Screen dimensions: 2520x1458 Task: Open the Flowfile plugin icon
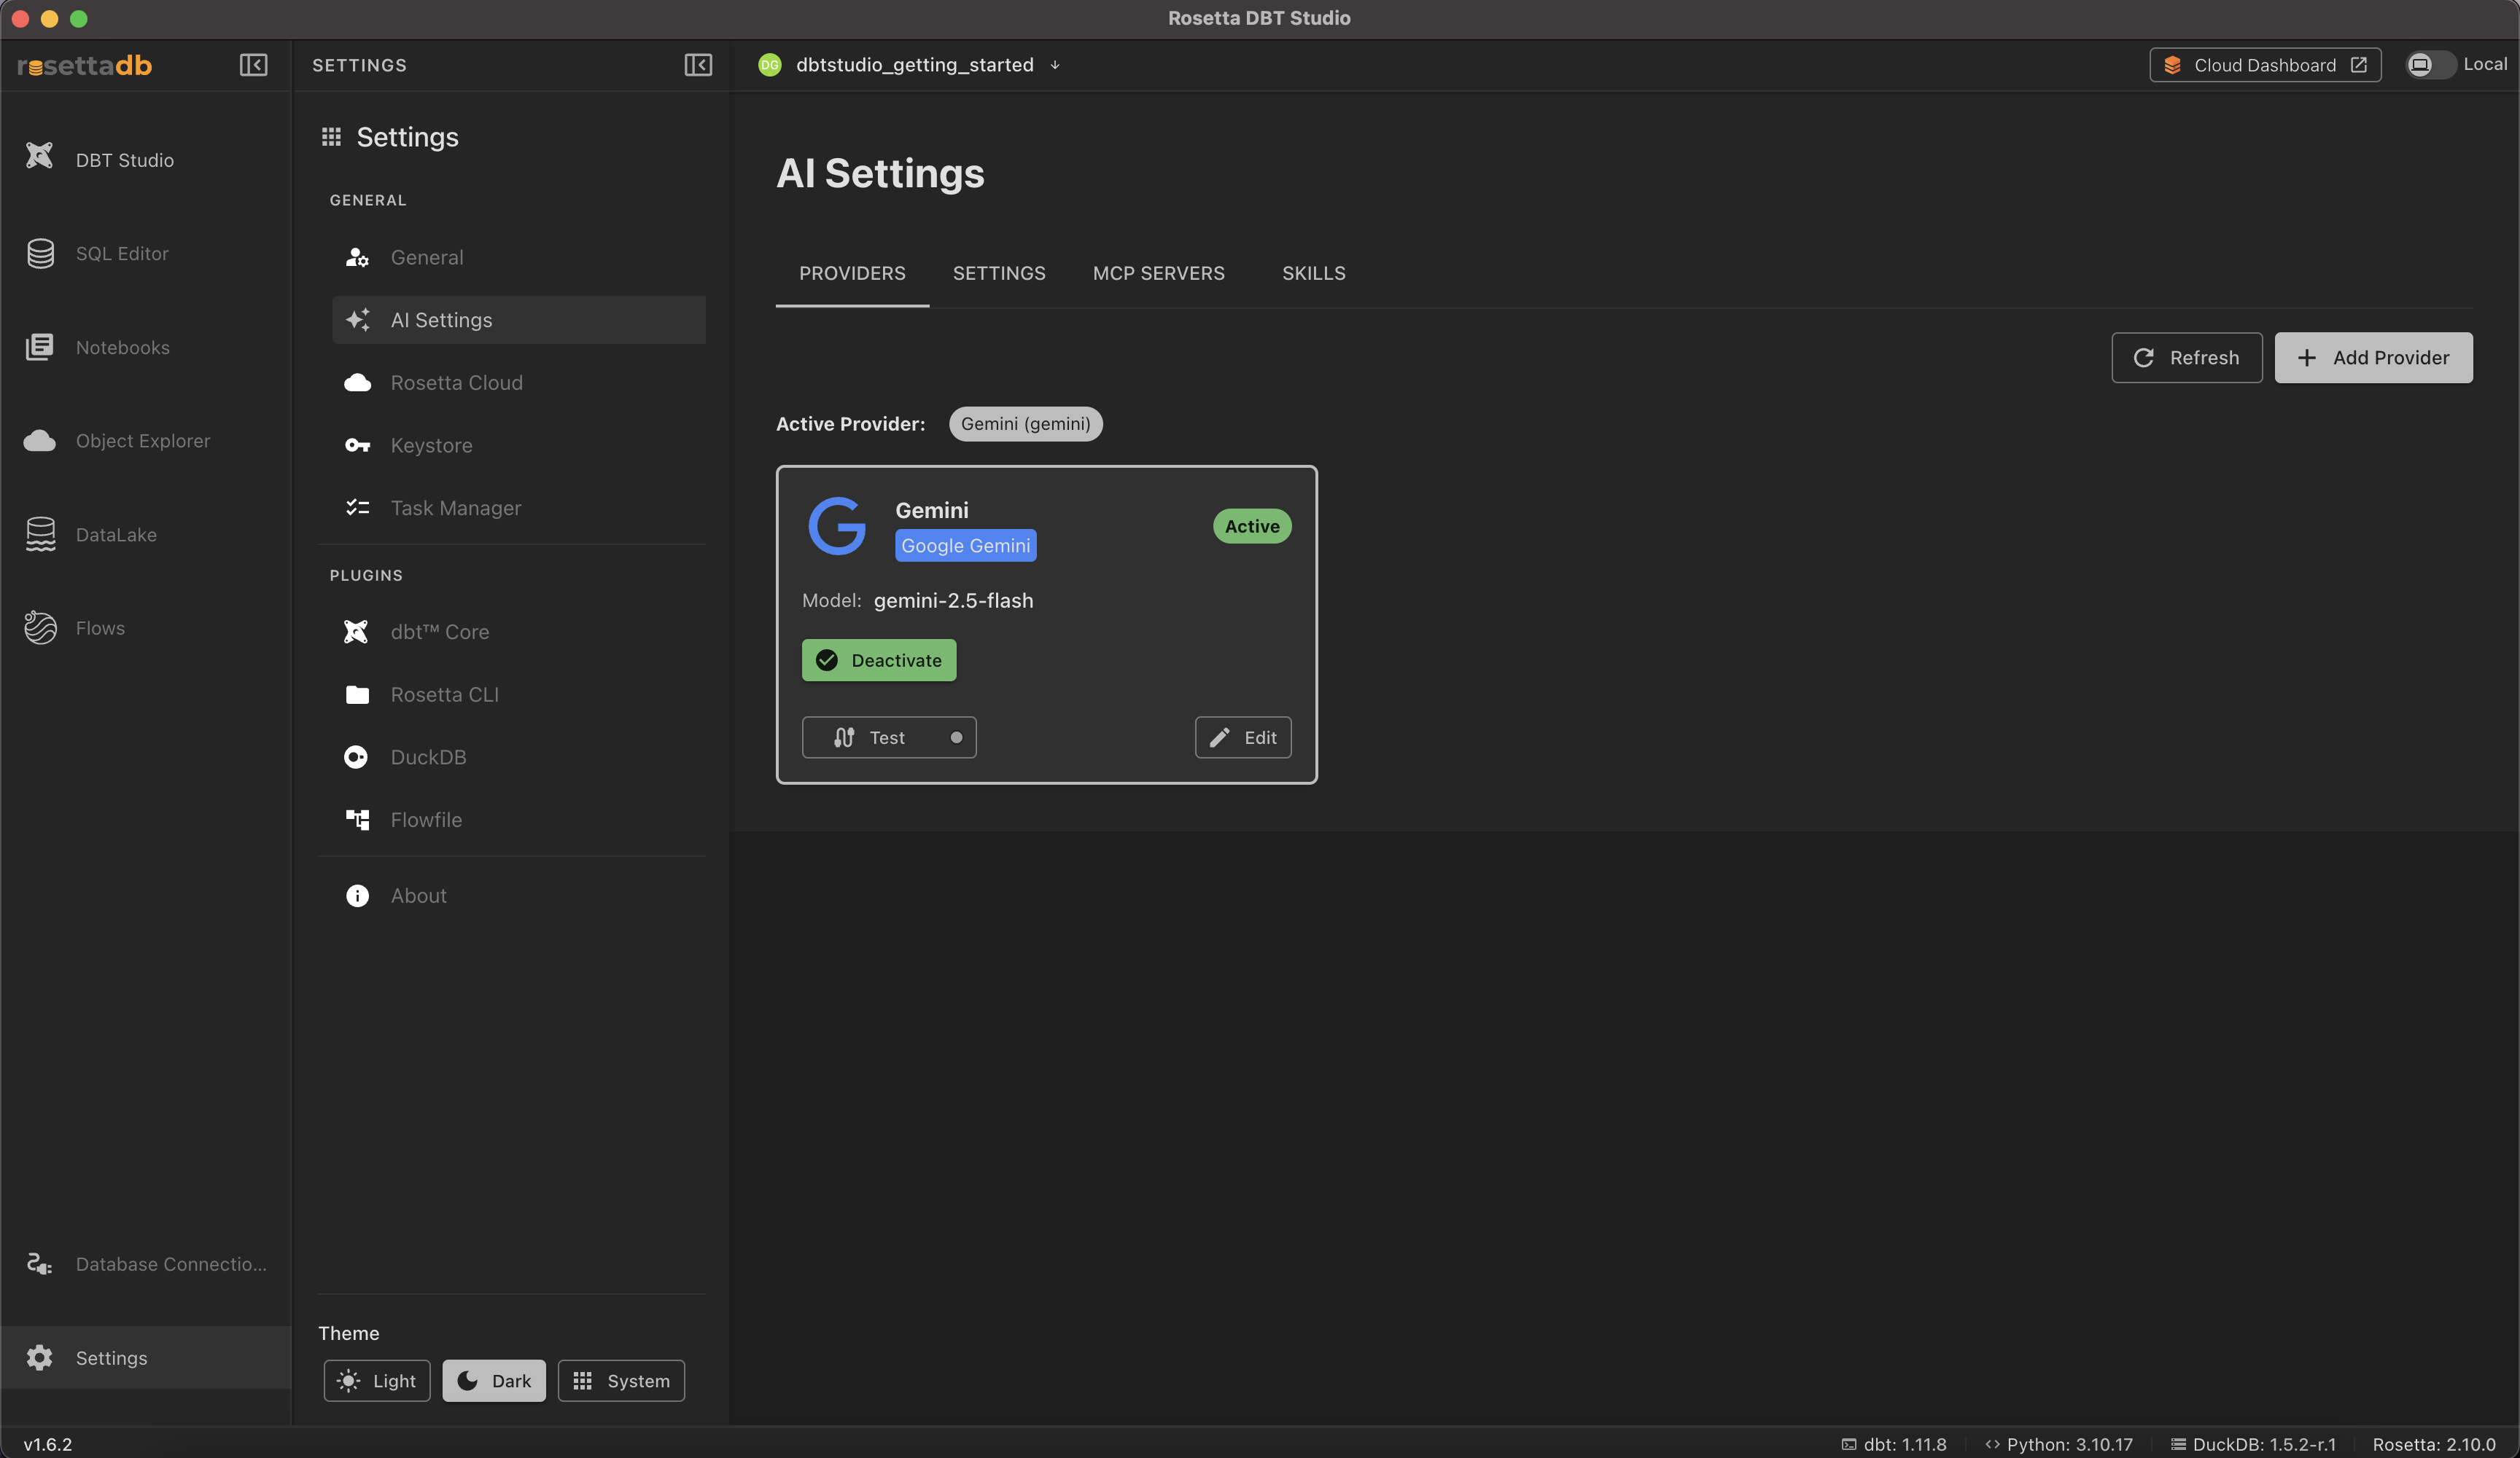357,820
